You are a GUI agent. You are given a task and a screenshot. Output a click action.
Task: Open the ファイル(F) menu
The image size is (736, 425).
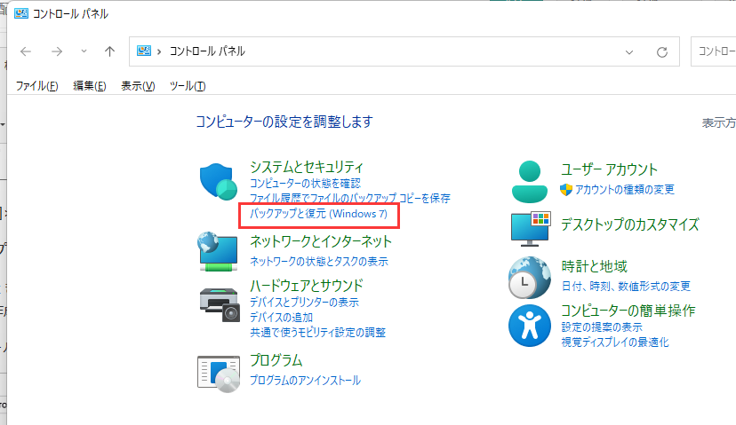click(36, 86)
